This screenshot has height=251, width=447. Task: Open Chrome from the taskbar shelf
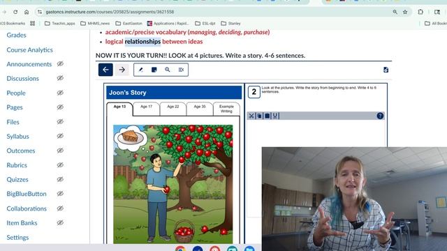[x=180, y=248]
